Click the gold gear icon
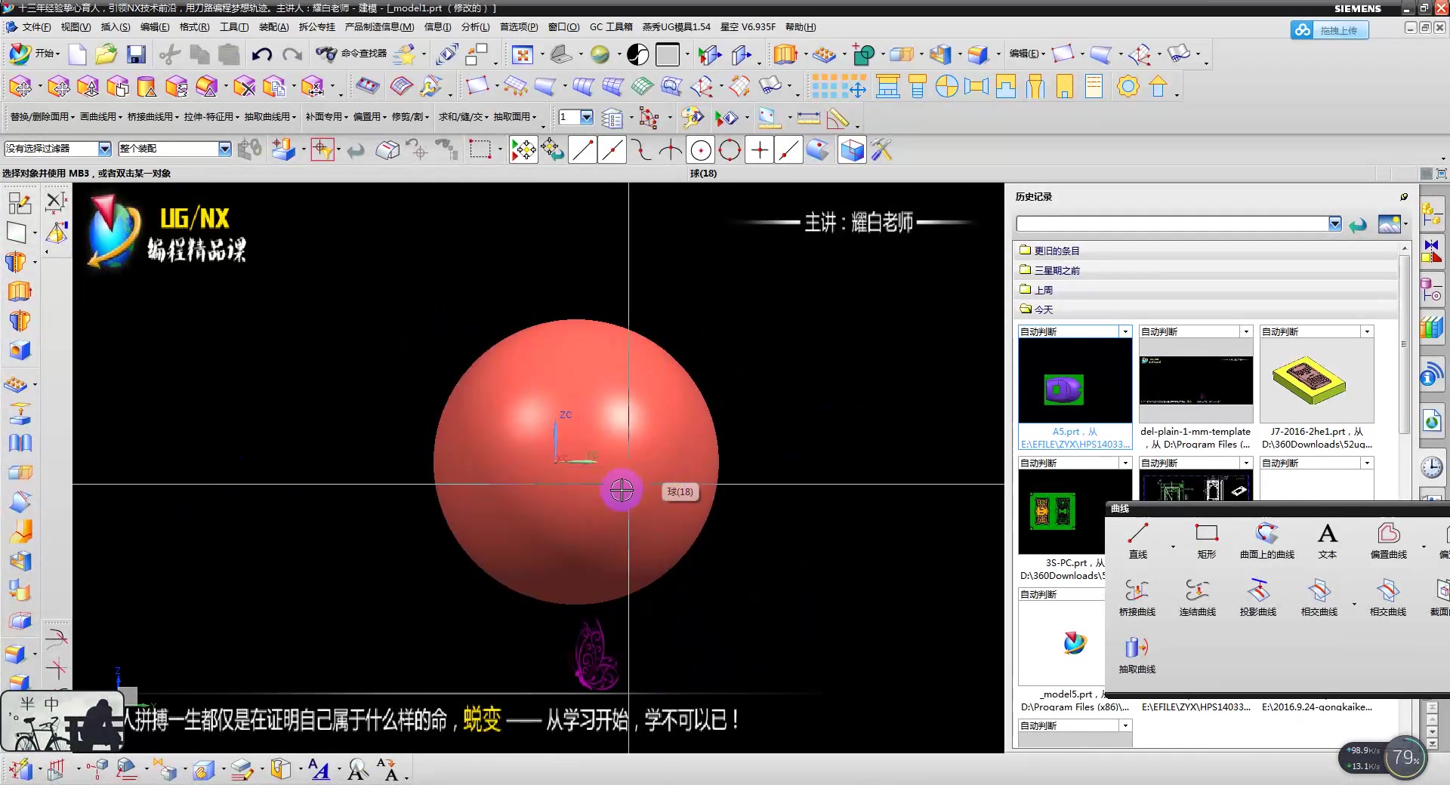Screen dimensions: 1450x785 (1128, 88)
